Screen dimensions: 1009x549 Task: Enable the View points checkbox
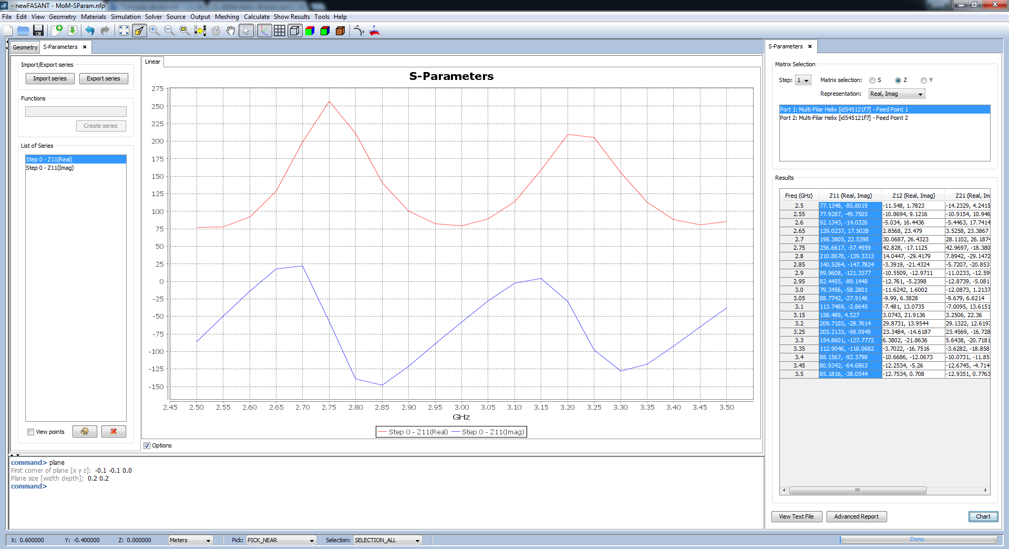pos(31,432)
